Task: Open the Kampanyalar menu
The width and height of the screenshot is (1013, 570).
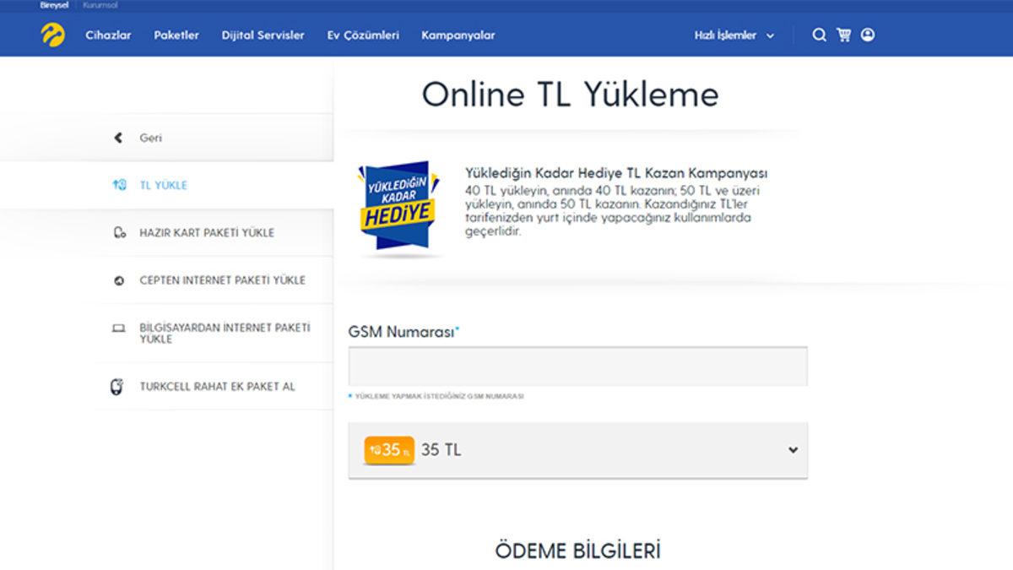Action: coord(459,35)
